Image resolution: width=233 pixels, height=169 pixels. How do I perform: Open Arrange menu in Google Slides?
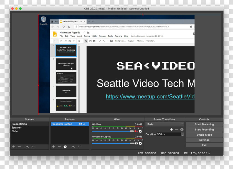[x=102, y=36]
